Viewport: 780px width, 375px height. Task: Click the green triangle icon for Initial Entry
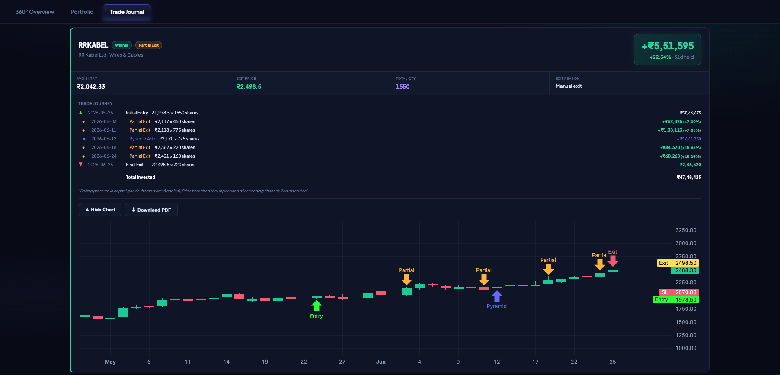point(80,113)
